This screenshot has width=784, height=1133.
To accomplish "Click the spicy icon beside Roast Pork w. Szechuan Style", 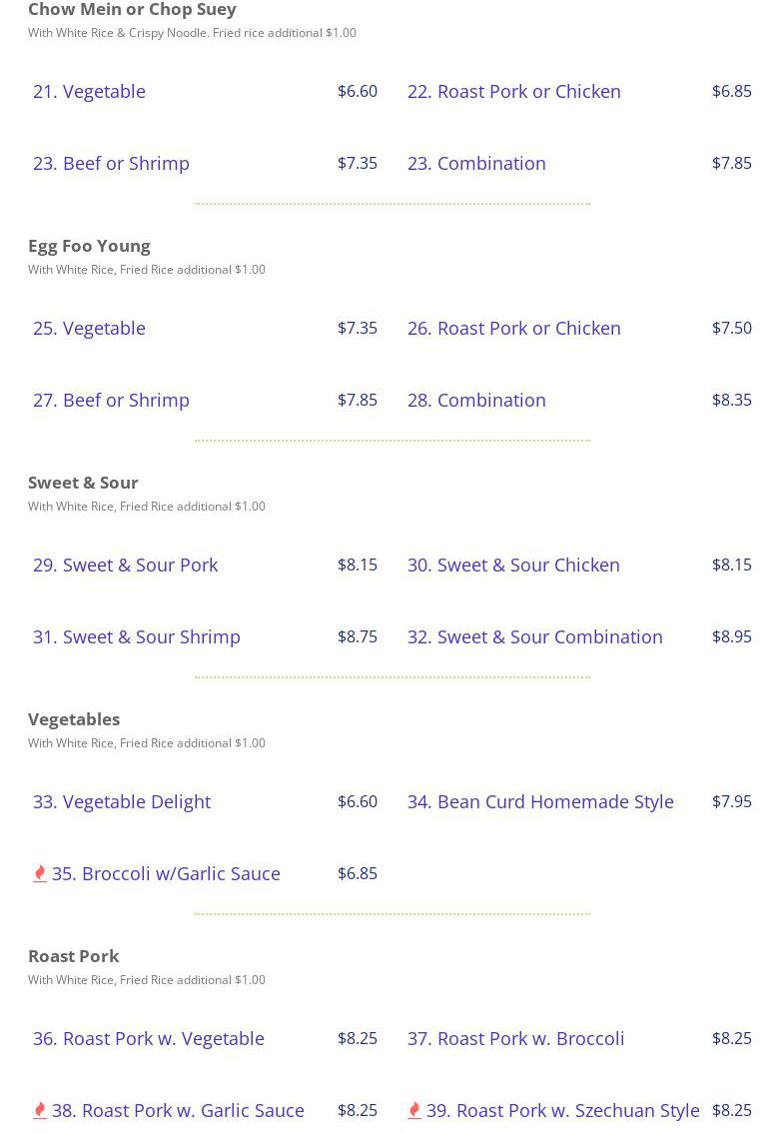I will pos(414,1111).
